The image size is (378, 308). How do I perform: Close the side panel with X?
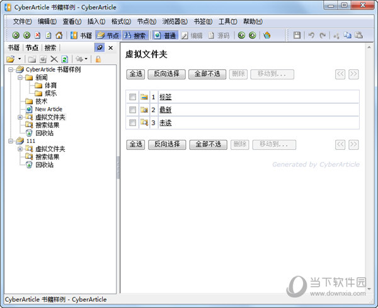pos(111,48)
